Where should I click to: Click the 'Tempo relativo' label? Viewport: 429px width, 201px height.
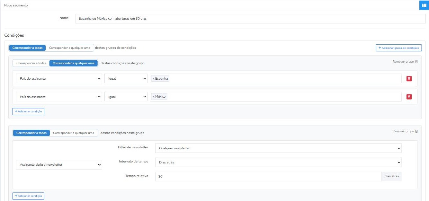pyautogui.click(x=137, y=176)
